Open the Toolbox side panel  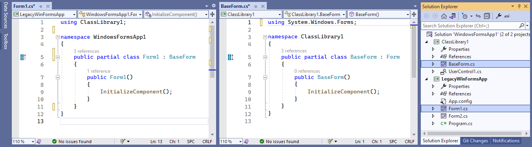coord(6,41)
